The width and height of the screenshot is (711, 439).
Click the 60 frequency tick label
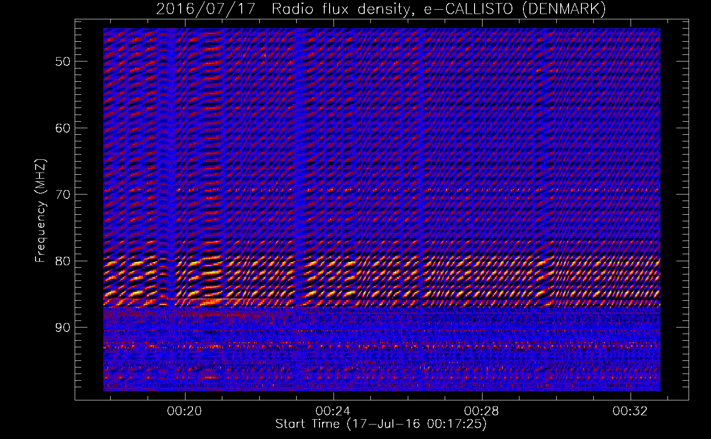coord(63,128)
